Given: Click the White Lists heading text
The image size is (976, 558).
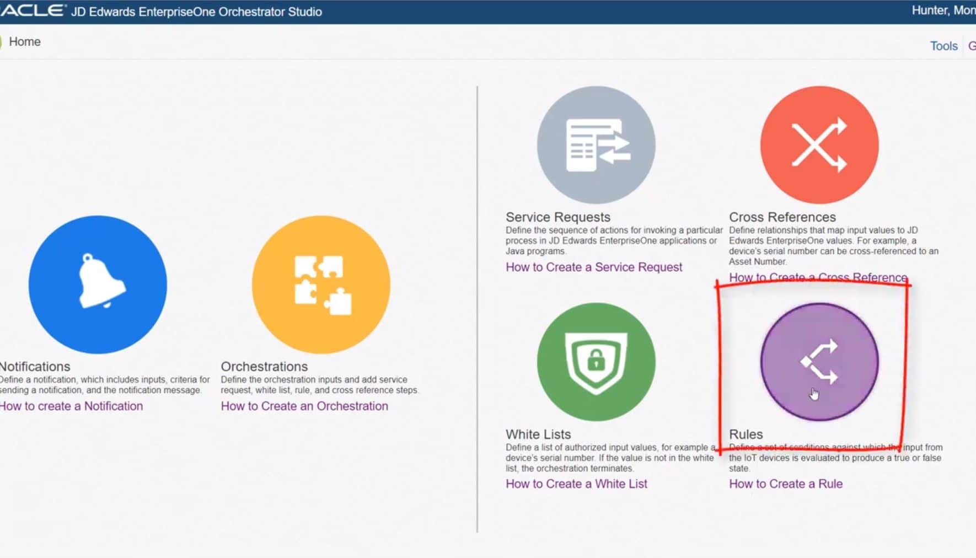Looking at the screenshot, I should point(538,434).
